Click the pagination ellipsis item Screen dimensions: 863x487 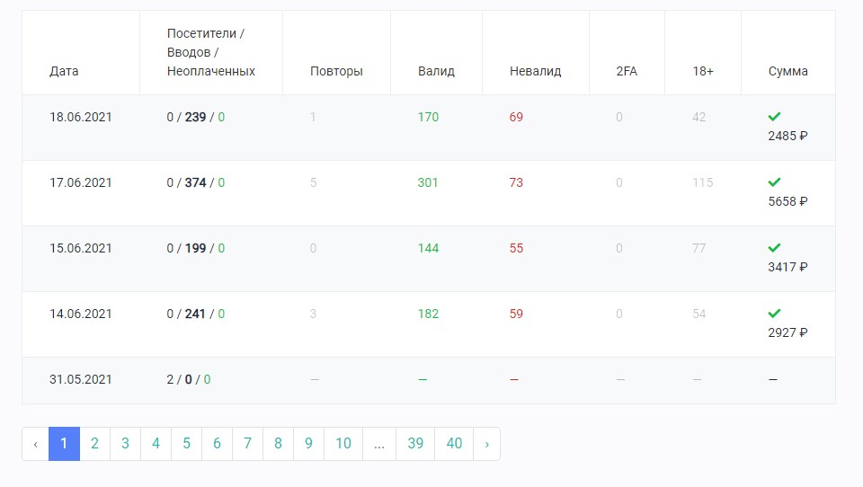[378, 444]
